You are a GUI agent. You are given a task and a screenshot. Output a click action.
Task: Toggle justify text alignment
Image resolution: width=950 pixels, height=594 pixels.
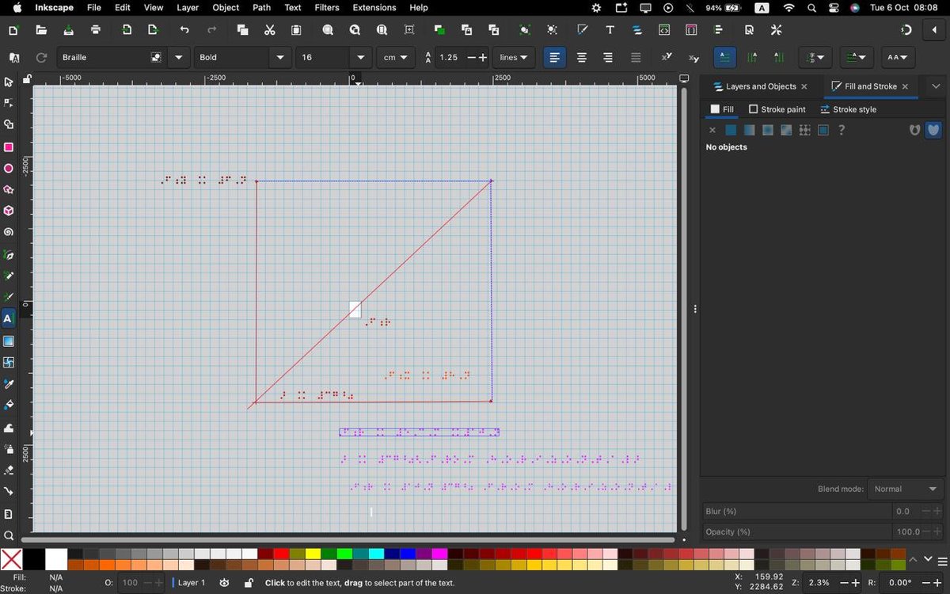pyautogui.click(x=635, y=58)
